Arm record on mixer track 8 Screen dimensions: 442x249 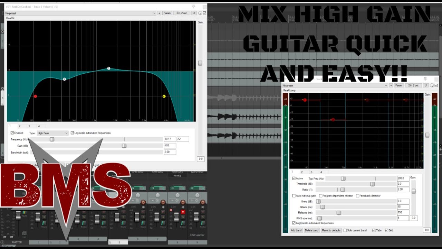(183, 202)
